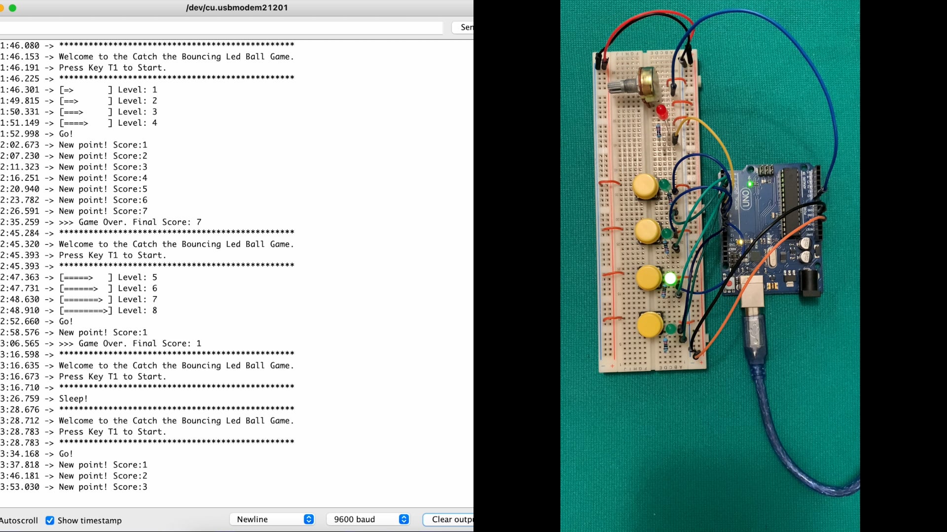Select the 'Game Over. Final Score: 7' line
Screen dimensions: 947x532
[x=128, y=222]
